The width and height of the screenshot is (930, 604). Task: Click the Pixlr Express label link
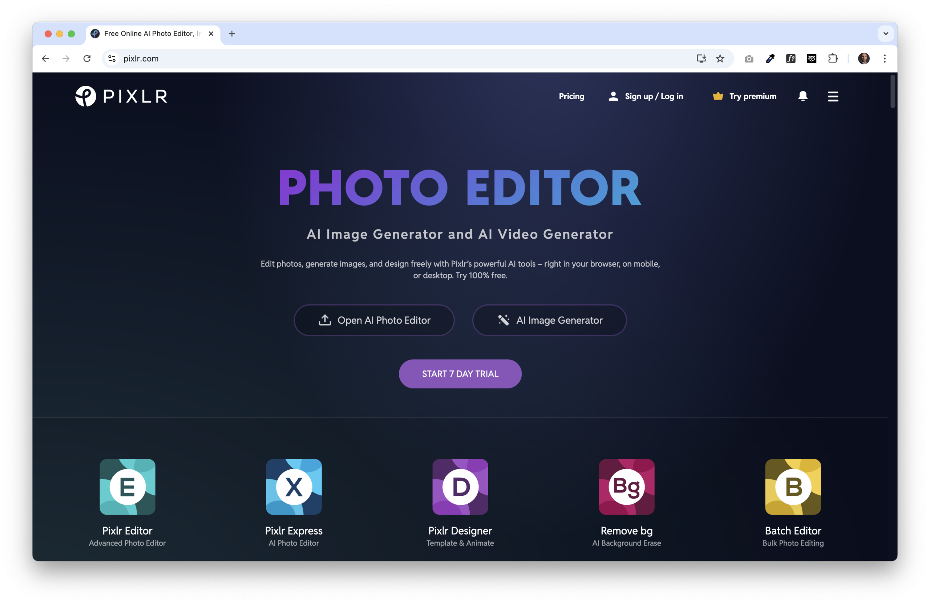(x=294, y=531)
